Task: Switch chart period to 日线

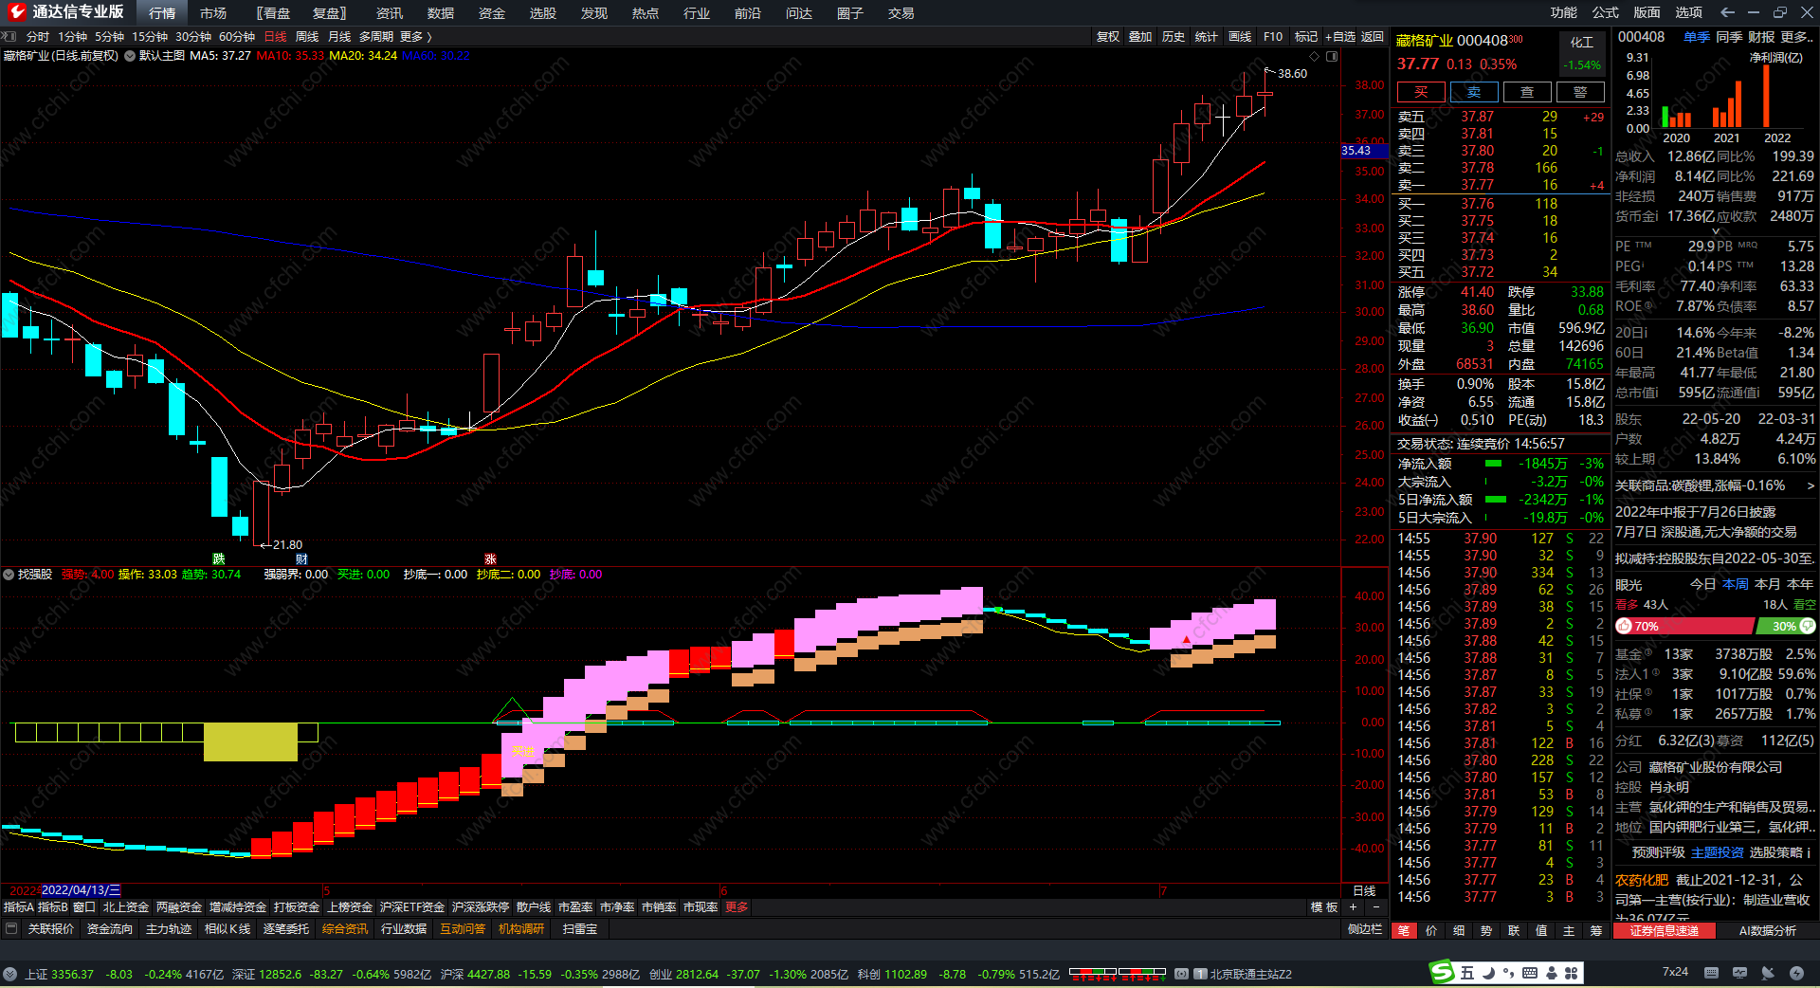Action: point(275,37)
